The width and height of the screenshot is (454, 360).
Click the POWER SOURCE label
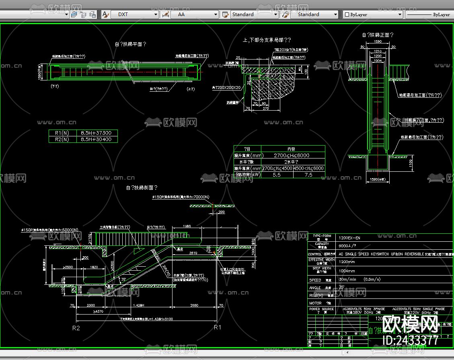321,309
